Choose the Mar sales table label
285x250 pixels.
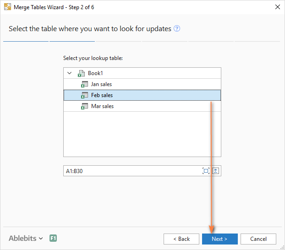102,106
